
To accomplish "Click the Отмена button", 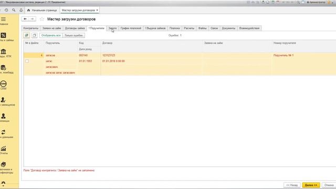I will coord(329,185).
